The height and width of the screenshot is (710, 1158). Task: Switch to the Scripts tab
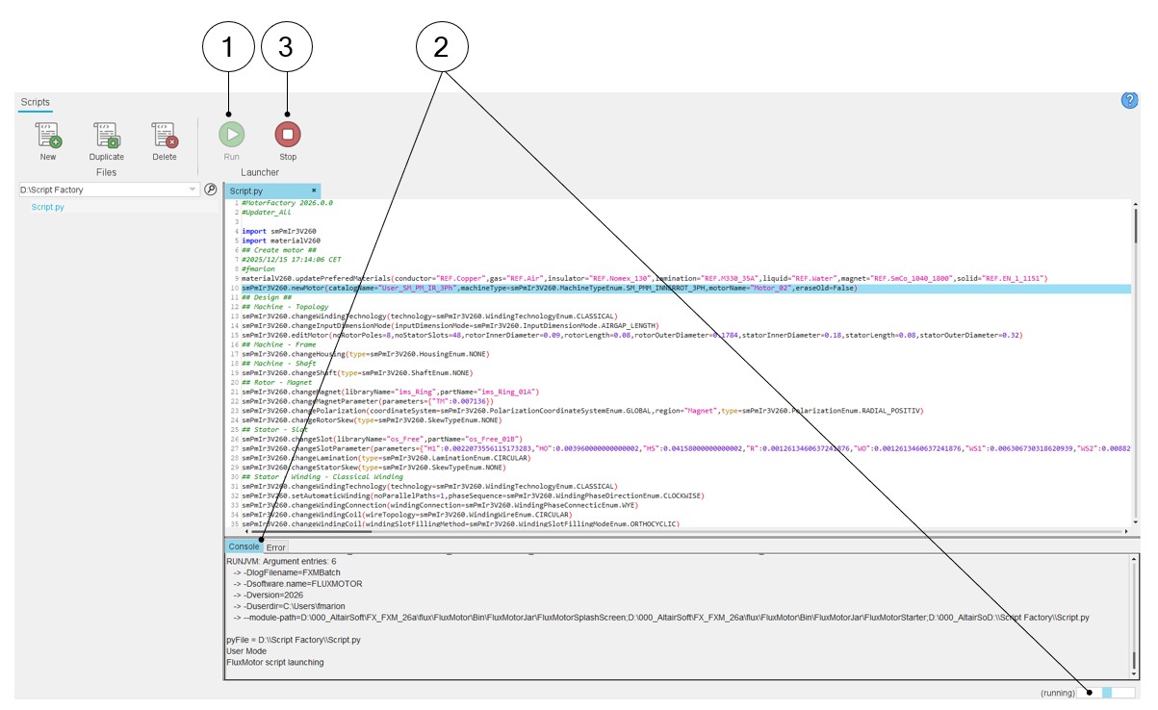coord(36,102)
